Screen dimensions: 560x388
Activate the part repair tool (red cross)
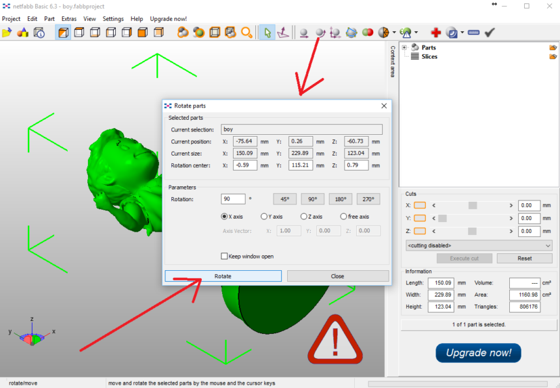[x=436, y=33]
